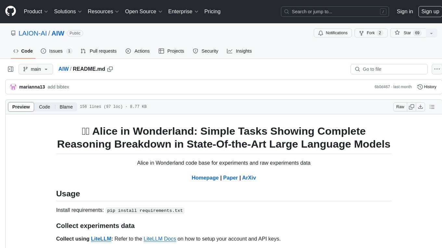
Task: Open the Security tab
Action: [205, 51]
